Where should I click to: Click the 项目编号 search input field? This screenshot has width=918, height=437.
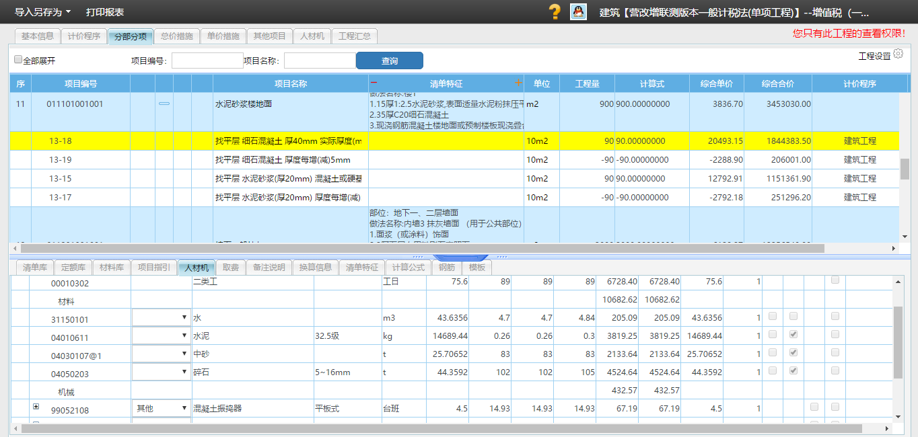pos(207,61)
